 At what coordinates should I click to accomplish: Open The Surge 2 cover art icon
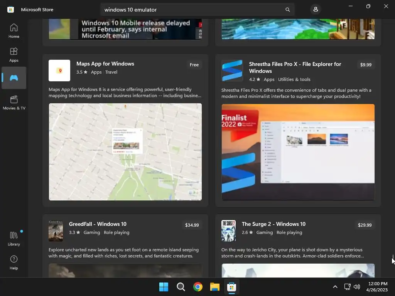228,231
